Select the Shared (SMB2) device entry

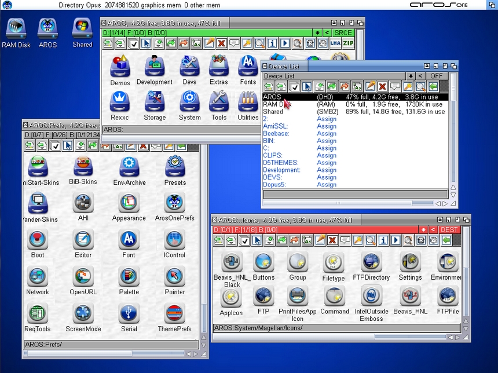click(273, 112)
